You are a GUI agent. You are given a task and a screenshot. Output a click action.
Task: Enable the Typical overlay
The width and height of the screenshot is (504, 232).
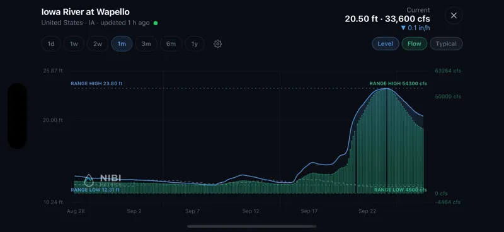click(446, 43)
